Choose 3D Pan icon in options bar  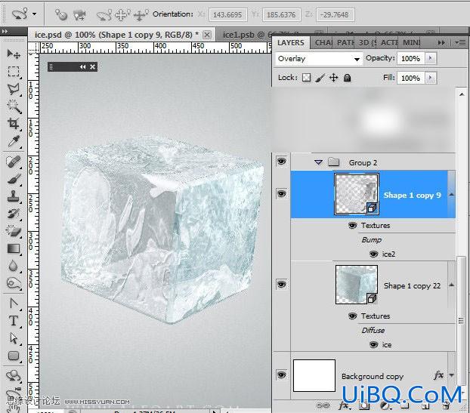point(123,14)
